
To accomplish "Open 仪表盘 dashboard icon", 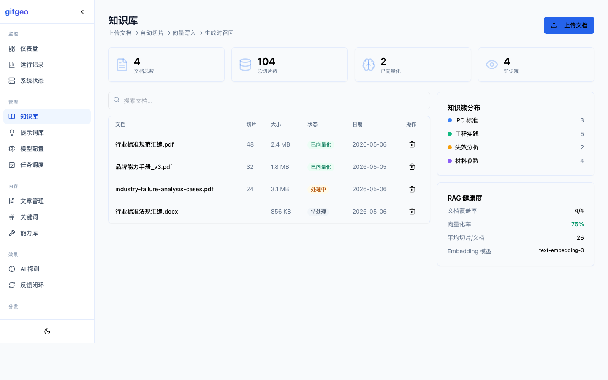I will (12, 49).
